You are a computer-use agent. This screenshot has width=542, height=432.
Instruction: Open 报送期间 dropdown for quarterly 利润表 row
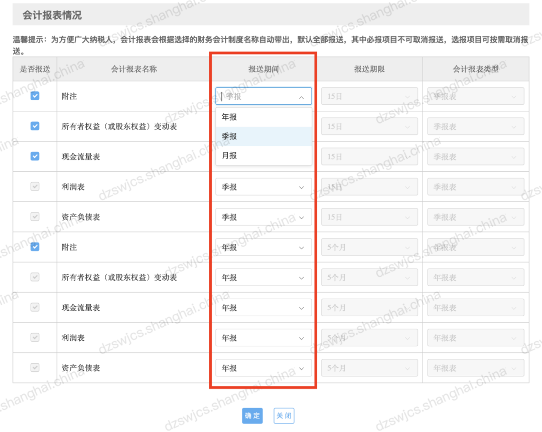[263, 187]
